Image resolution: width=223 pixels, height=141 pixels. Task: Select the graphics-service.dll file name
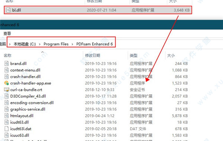[x=28, y=109]
